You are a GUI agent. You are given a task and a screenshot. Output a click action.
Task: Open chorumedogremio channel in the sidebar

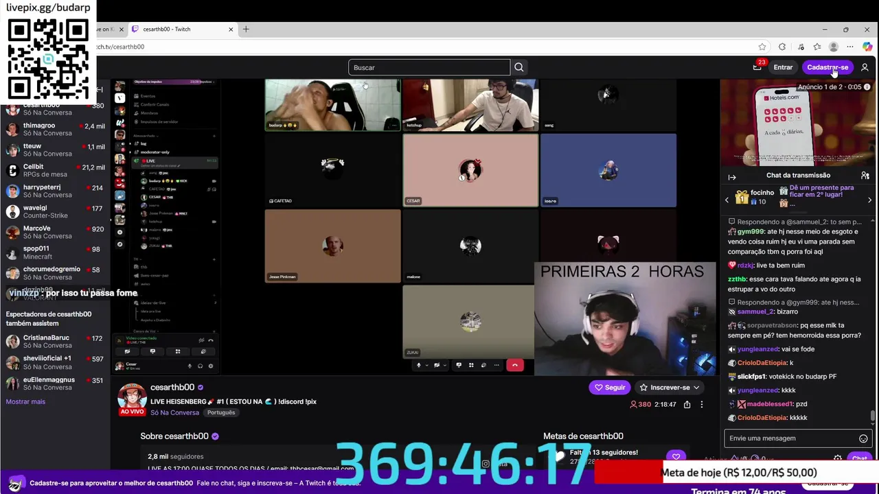pos(55,273)
